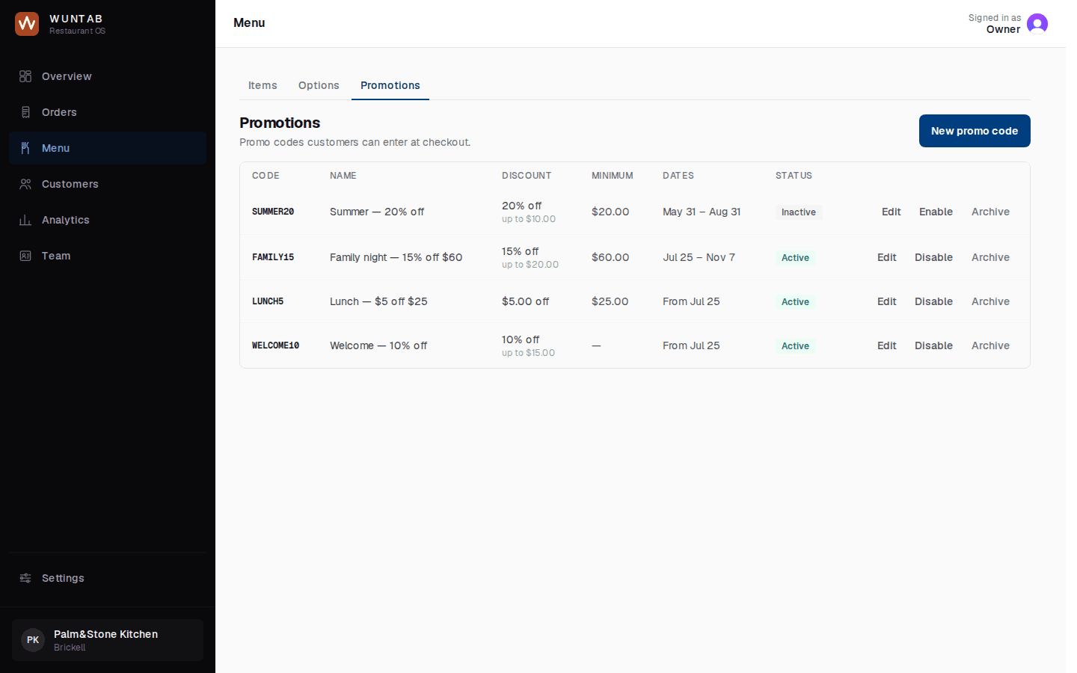Open the Customers sidebar section

(108, 184)
